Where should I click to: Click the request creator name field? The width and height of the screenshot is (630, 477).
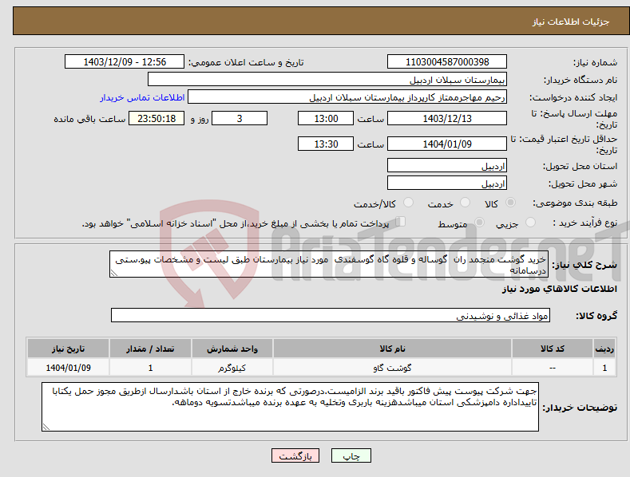point(347,97)
